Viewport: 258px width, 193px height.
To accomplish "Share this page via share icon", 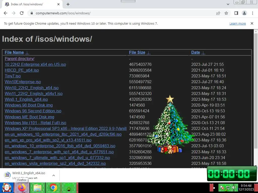I will [218, 13].
